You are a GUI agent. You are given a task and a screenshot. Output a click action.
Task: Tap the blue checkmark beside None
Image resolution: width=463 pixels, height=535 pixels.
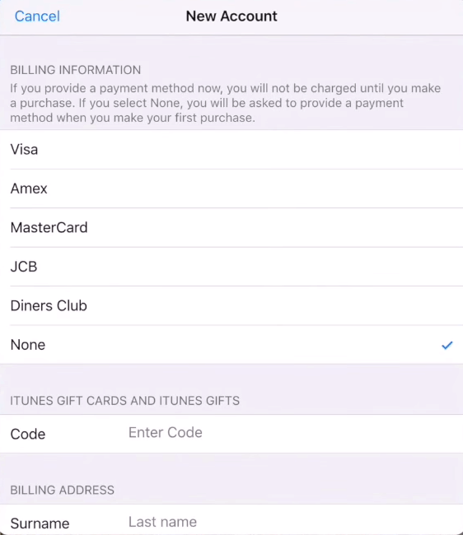(447, 346)
